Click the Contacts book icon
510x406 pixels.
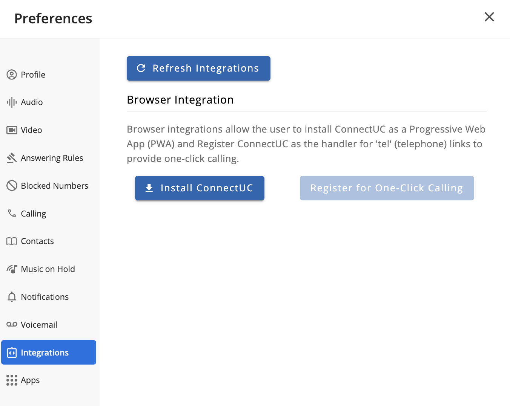point(12,241)
